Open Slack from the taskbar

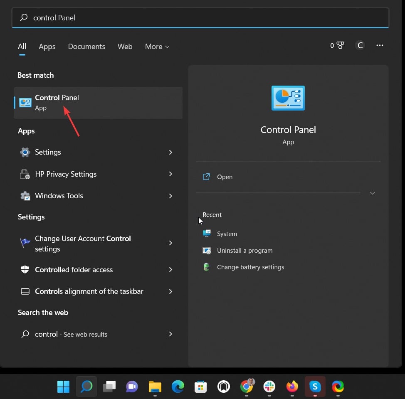(x=269, y=387)
